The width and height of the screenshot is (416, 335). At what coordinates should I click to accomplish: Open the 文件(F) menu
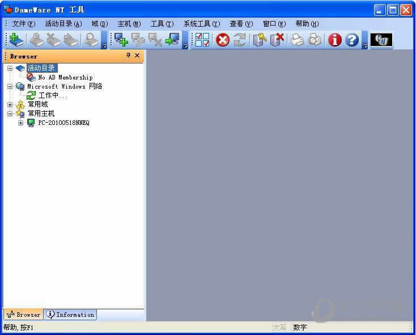click(24, 24)
